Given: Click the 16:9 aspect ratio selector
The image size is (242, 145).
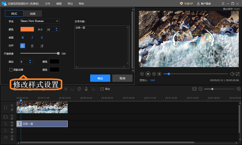Looking at the screenshot, I should pyautogui.click(x=152, y=80).
